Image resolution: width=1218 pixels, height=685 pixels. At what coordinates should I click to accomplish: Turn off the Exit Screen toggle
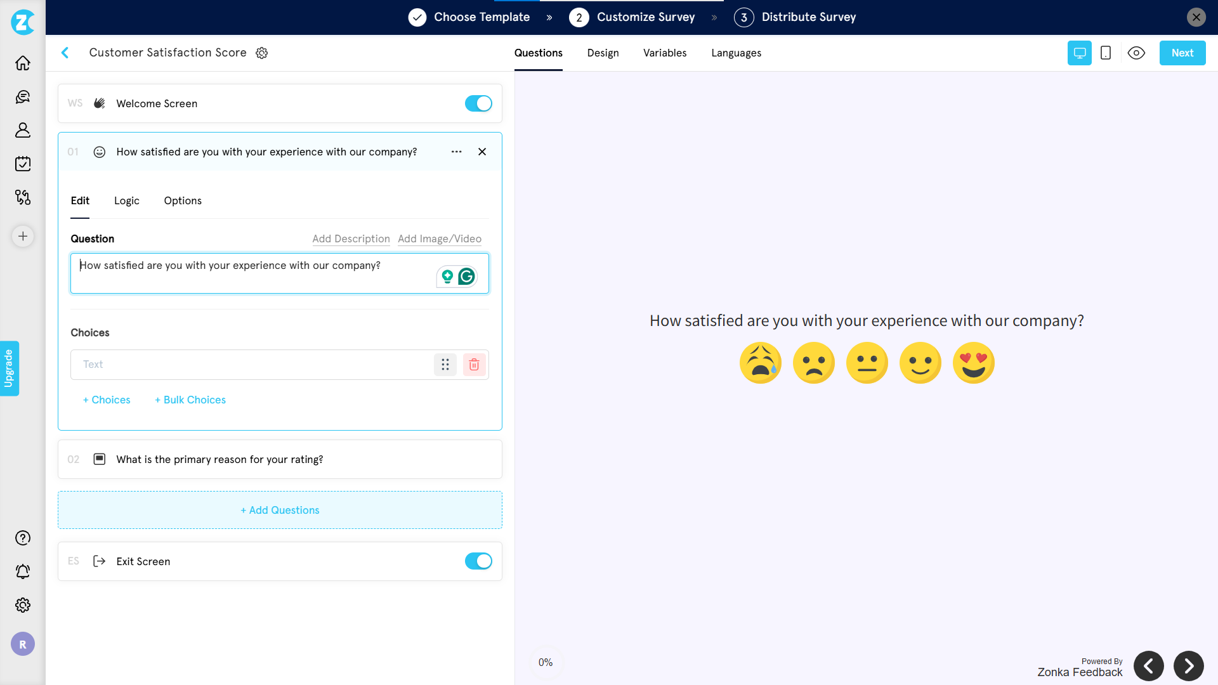pyautogui.click(x=478, y=561)
